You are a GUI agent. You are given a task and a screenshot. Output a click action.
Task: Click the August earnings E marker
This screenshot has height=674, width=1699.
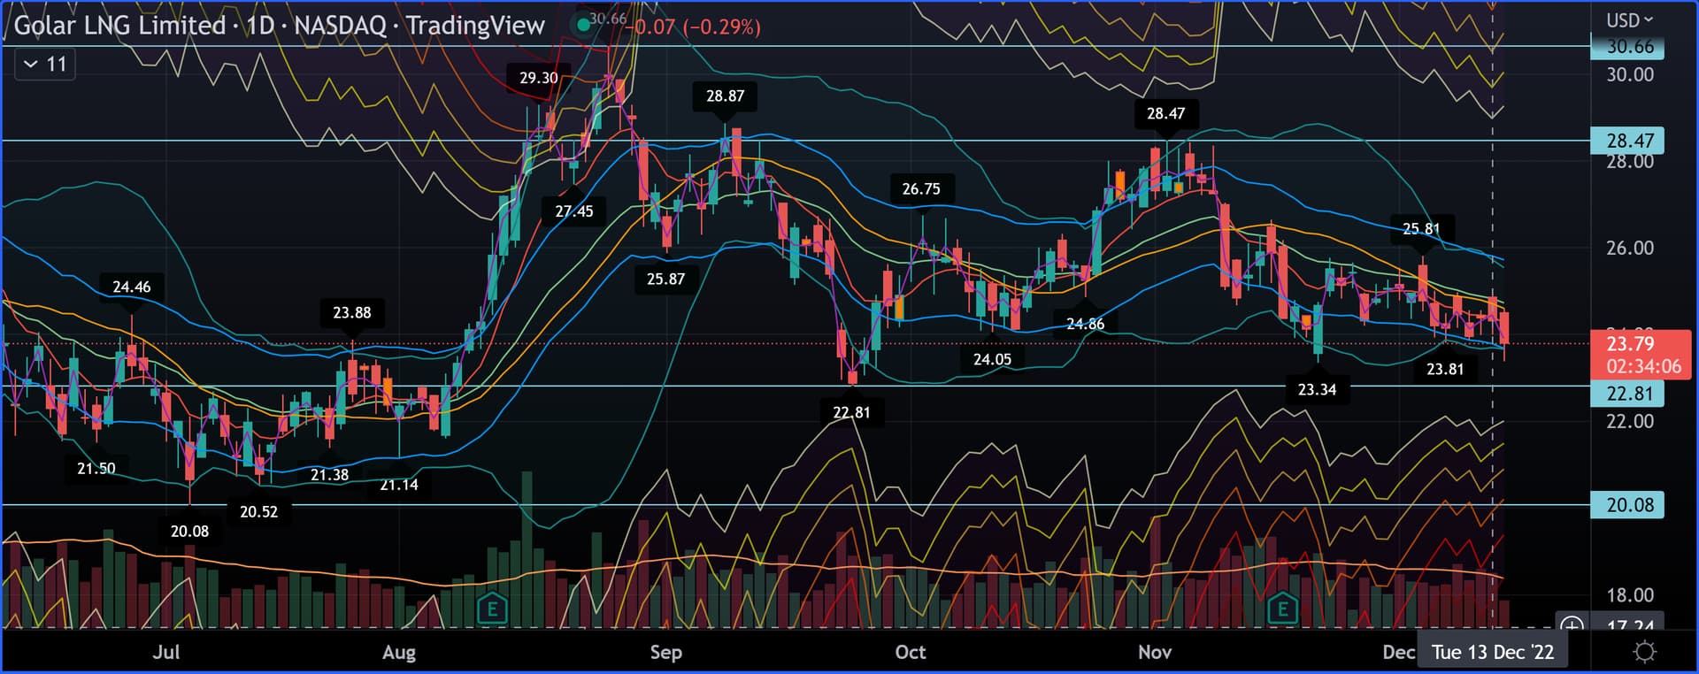492,609
